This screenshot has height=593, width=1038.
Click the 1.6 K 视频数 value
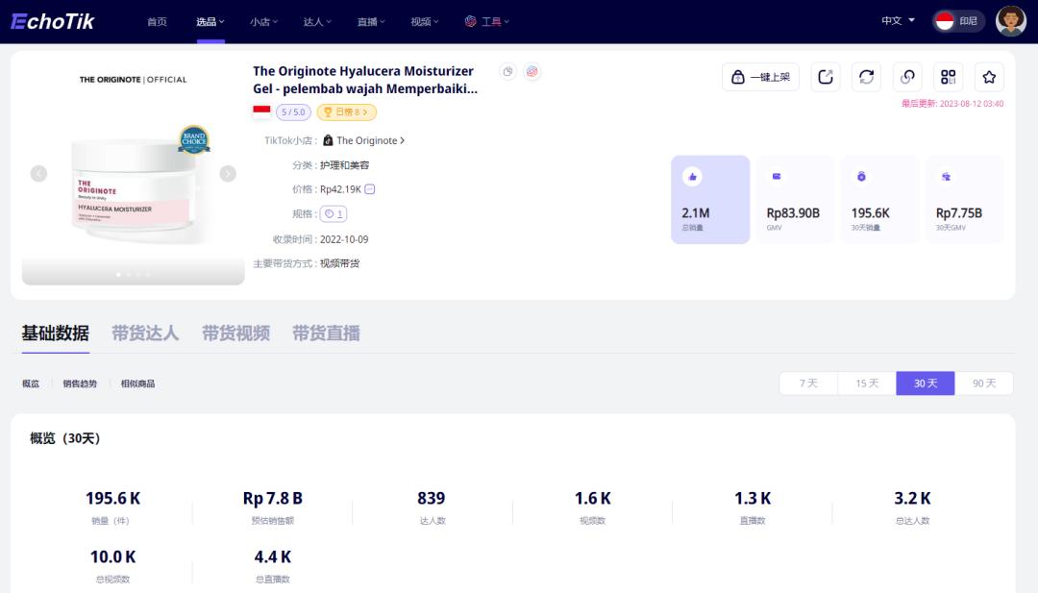592,499
